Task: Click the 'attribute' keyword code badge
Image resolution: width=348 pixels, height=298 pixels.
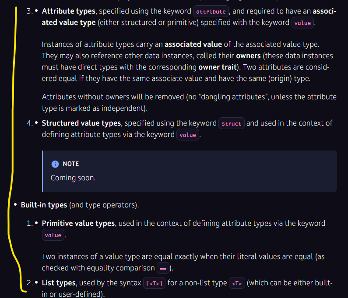Action: tap(211, 11)
